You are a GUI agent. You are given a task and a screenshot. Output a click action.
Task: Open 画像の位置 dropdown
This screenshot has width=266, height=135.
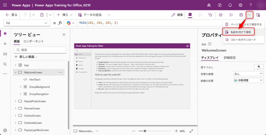tap(249, 80)
